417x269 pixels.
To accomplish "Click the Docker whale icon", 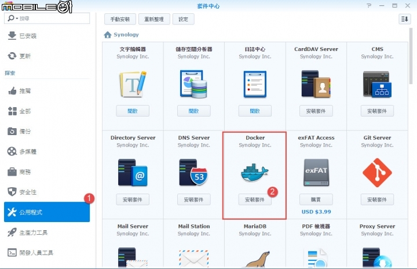I will (254, 172).
